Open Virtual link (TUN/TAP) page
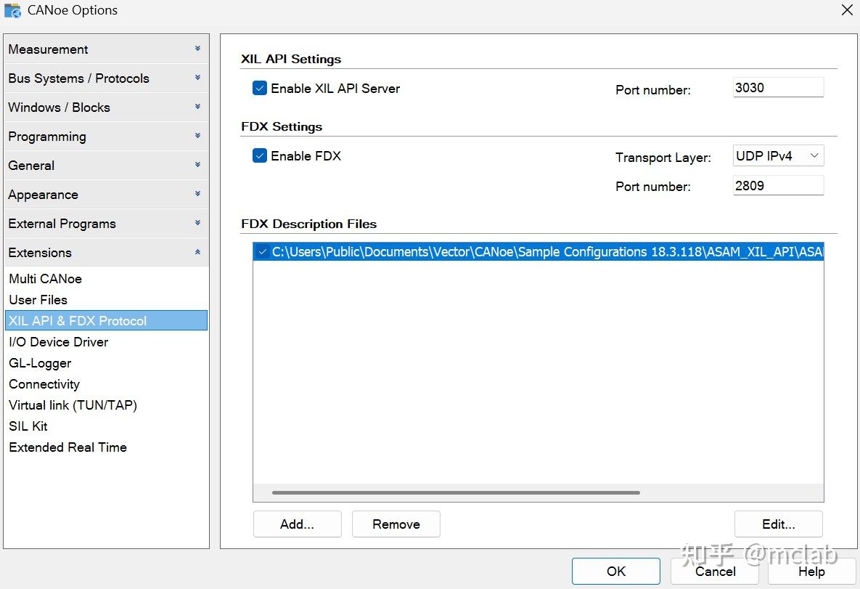Screen dimensions: 860x589 73,405
